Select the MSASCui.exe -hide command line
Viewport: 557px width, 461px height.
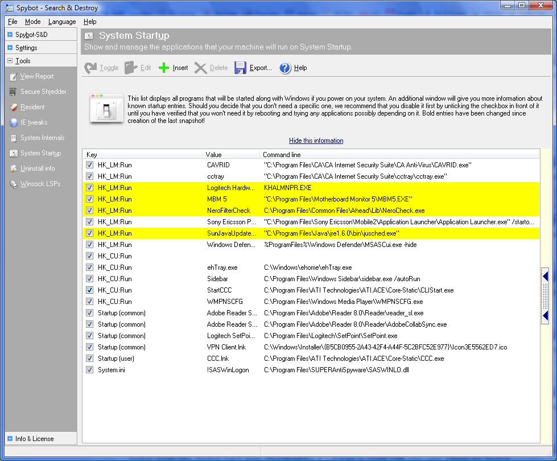coord(340,245)
